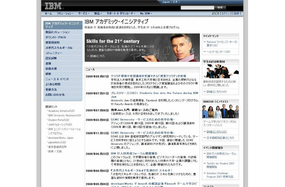Click the 教育 / 文教 link
This screenshot has height=187, width=285.
pyautogui.click(x=55, y=151)
